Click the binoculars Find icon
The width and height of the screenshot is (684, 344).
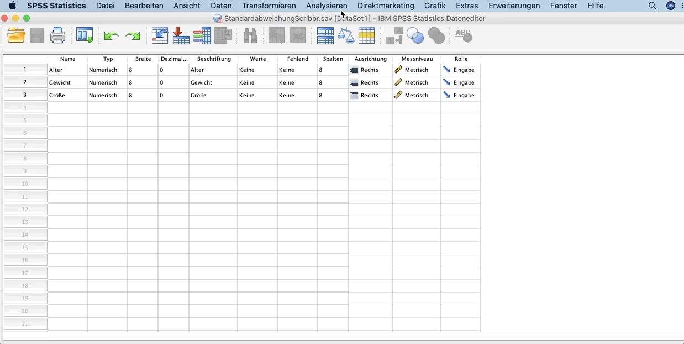(250, 36)
